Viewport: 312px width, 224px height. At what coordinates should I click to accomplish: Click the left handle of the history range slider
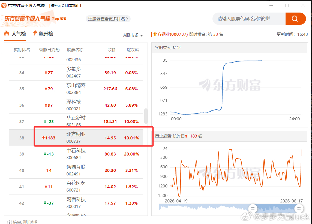click(253, 209)
